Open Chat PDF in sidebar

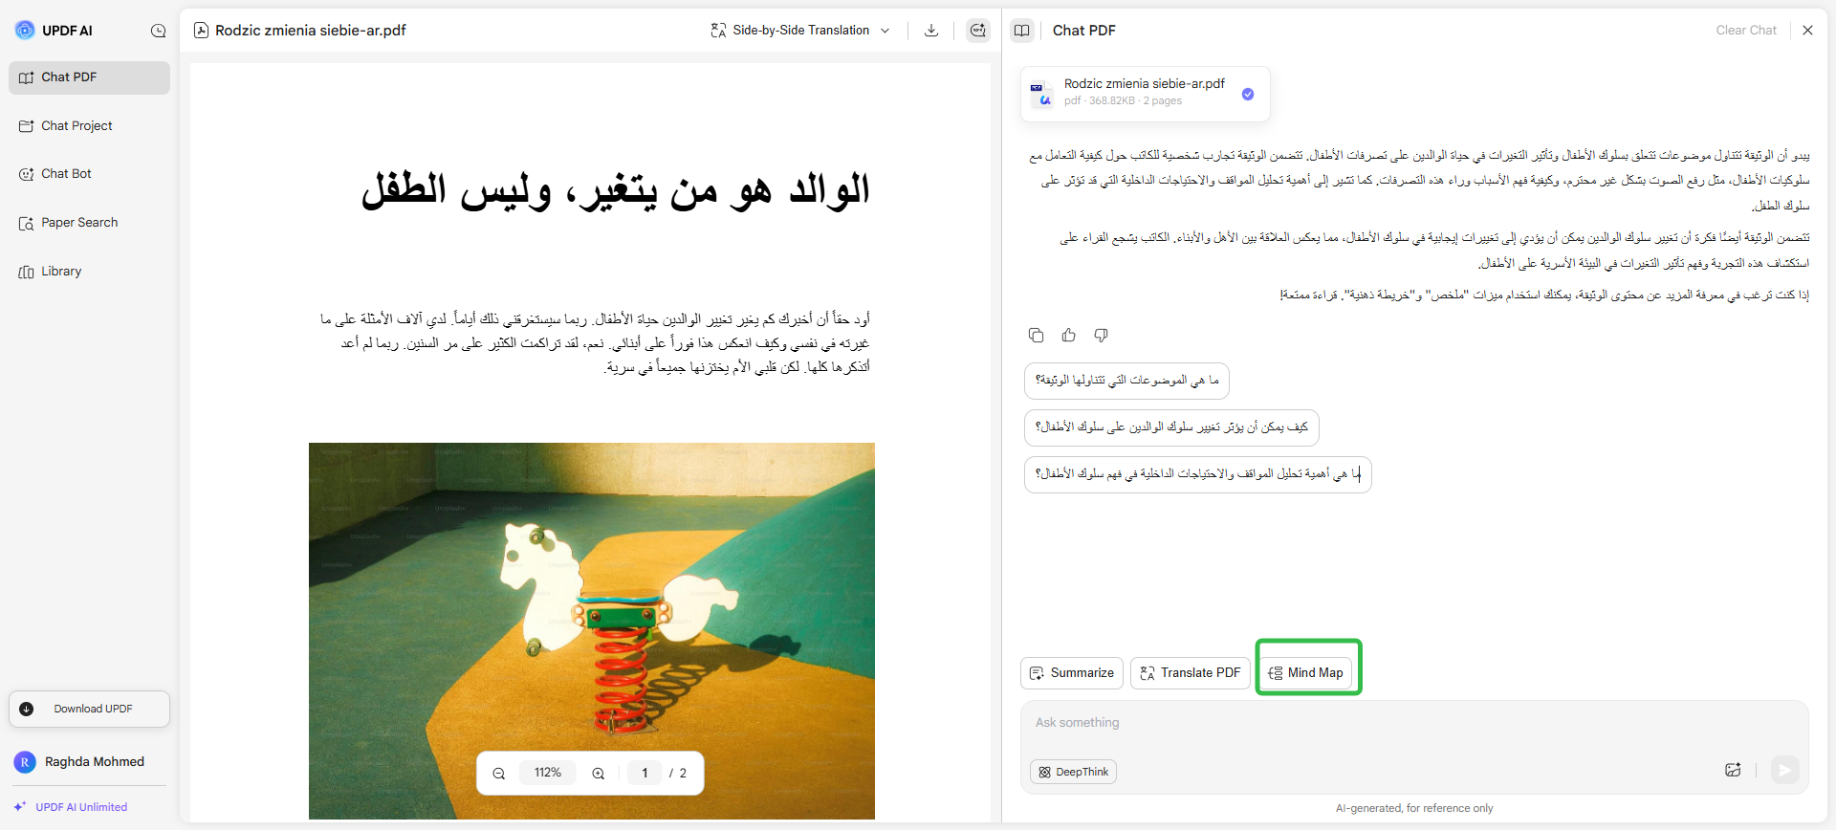(89, 77)
